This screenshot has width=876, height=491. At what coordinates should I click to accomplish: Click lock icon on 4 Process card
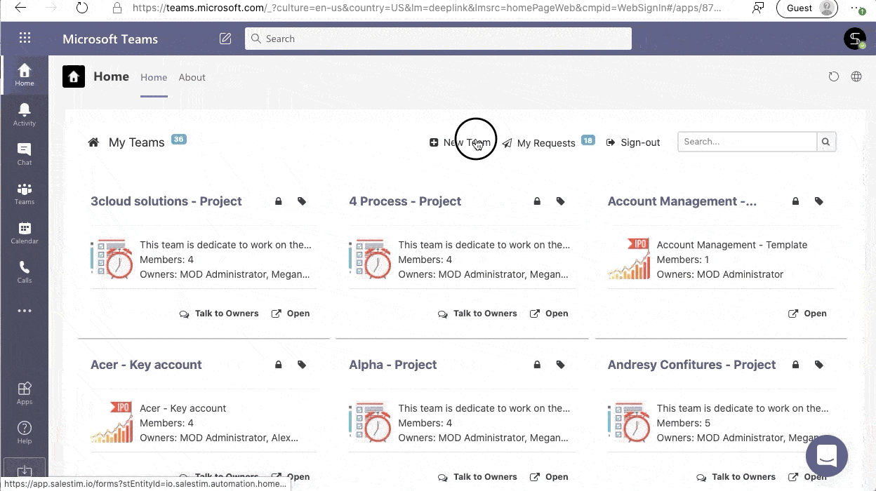click(537, 201)
